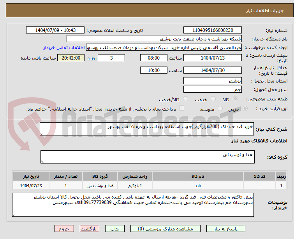Click the کیلوگرم unit cell
Screen dimensions: 294x239
click(135, 186)
